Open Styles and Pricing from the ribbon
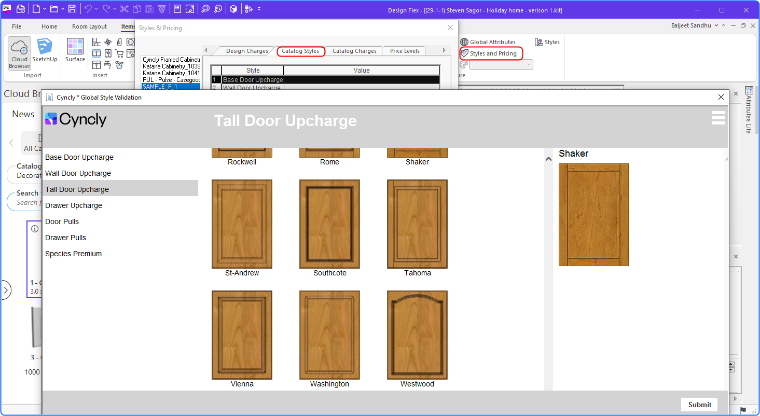The image size is (760, 416). click(488, 53)
